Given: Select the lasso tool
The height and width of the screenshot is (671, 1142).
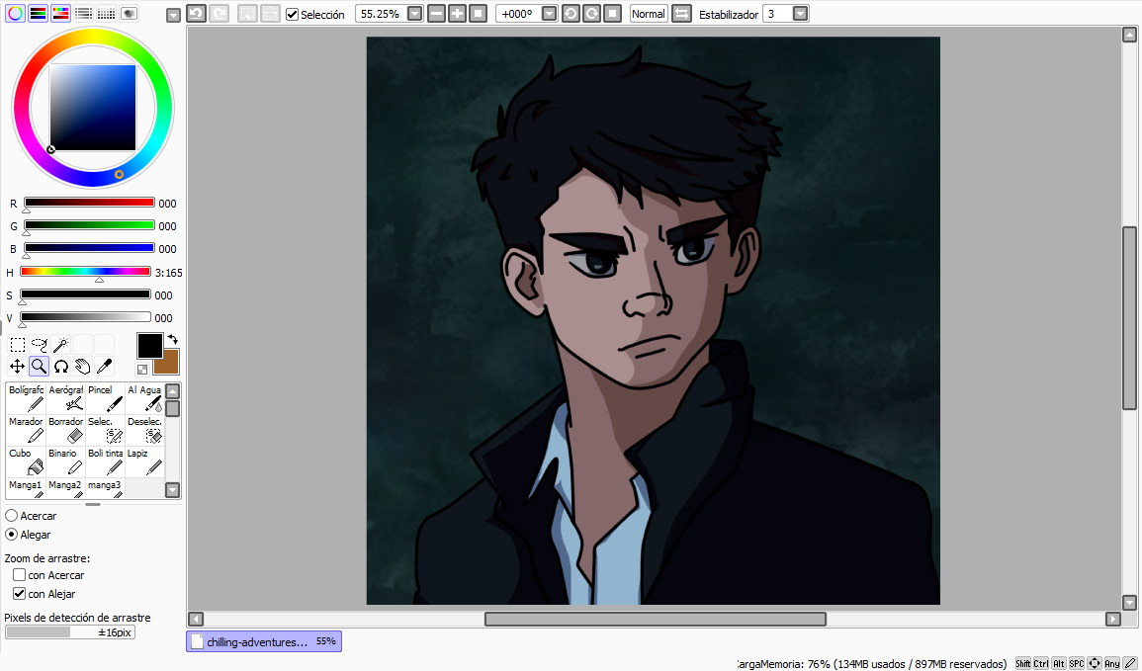Looking at the screenshot, I should [40, 344].
